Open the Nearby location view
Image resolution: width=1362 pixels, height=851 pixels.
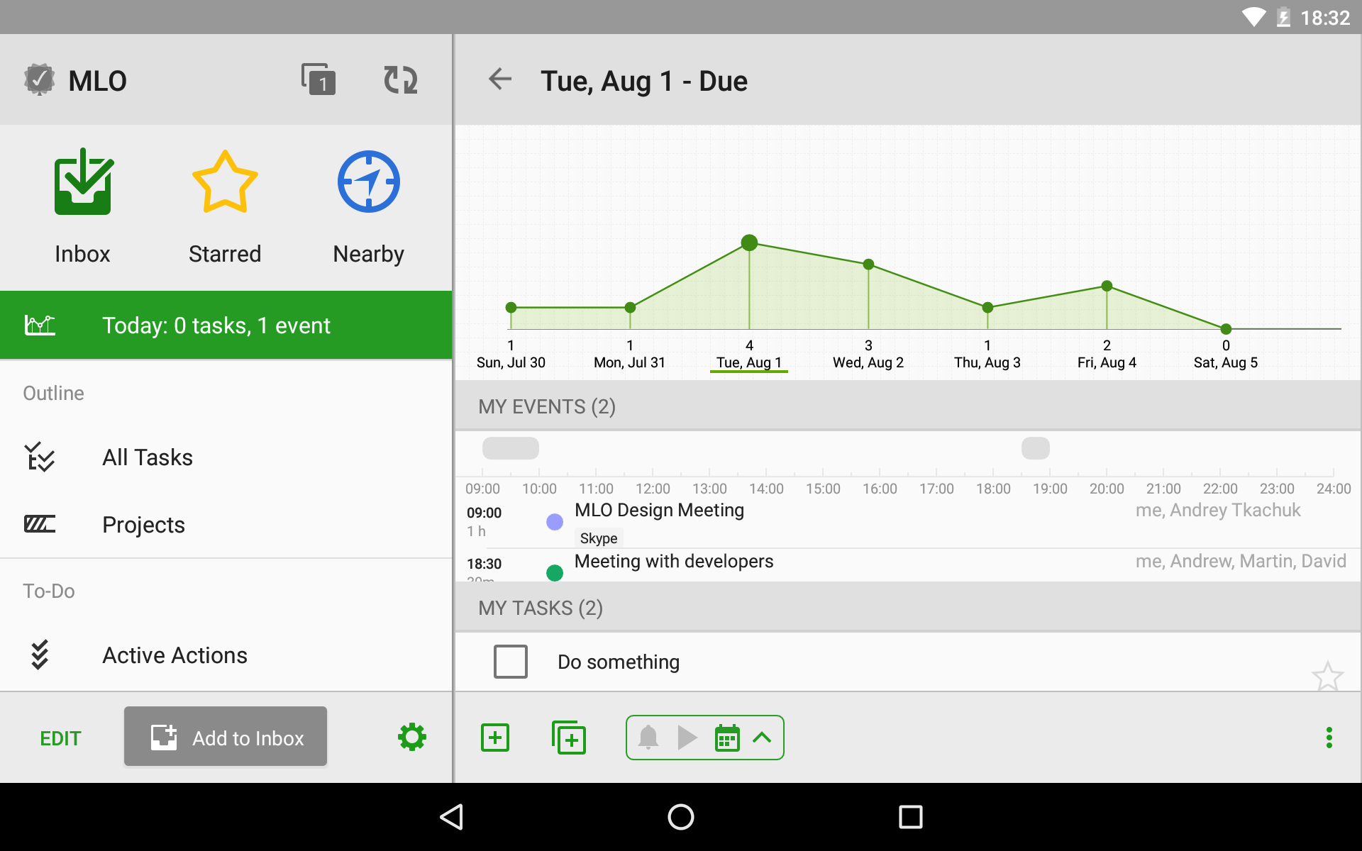pyautogui.click(x=368, y=206)
